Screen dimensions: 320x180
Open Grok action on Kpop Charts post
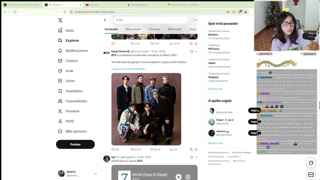pyautogui.click(x=191, y=51)
